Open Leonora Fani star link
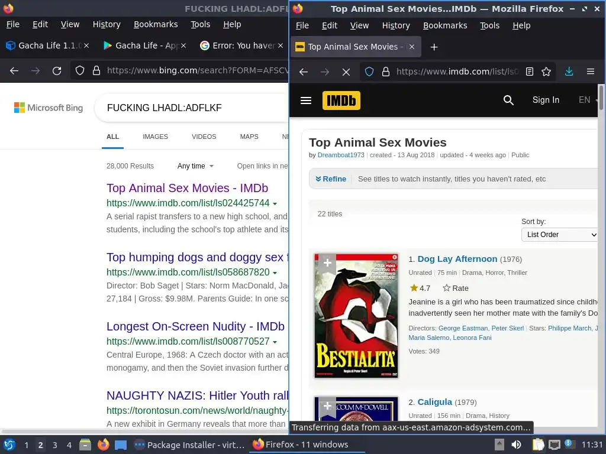The width and height of the screenshot is (606, 454). point(472,338)
